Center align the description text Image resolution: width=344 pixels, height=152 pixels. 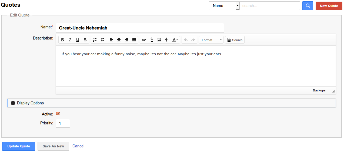(x=119, y=40)
